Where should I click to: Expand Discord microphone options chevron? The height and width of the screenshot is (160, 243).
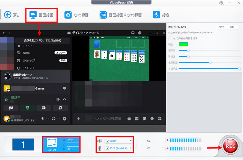[x=48, y=119]
